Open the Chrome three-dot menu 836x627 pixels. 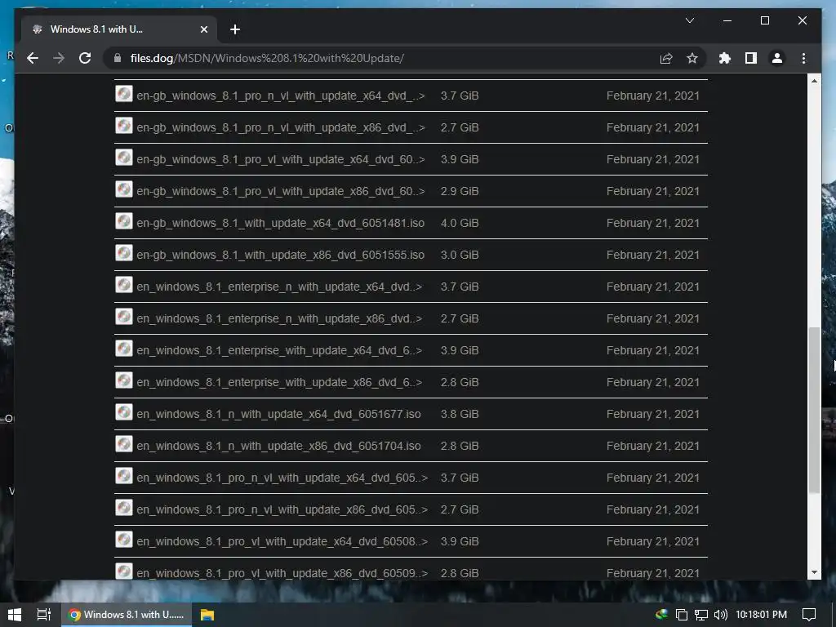803,58
